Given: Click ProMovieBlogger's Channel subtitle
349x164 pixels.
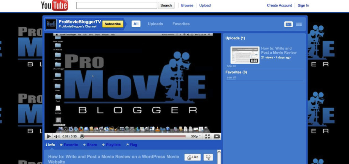Looking at the screenshot, I should click(77, 27).
